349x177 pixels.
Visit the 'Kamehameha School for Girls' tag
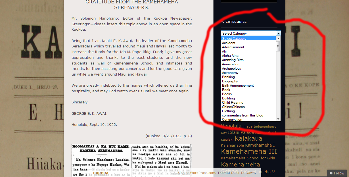point(248,158)
